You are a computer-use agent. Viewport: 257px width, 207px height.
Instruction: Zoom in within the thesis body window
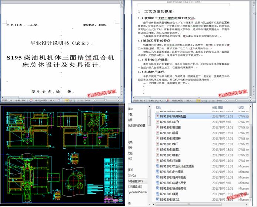pos(250,101)
